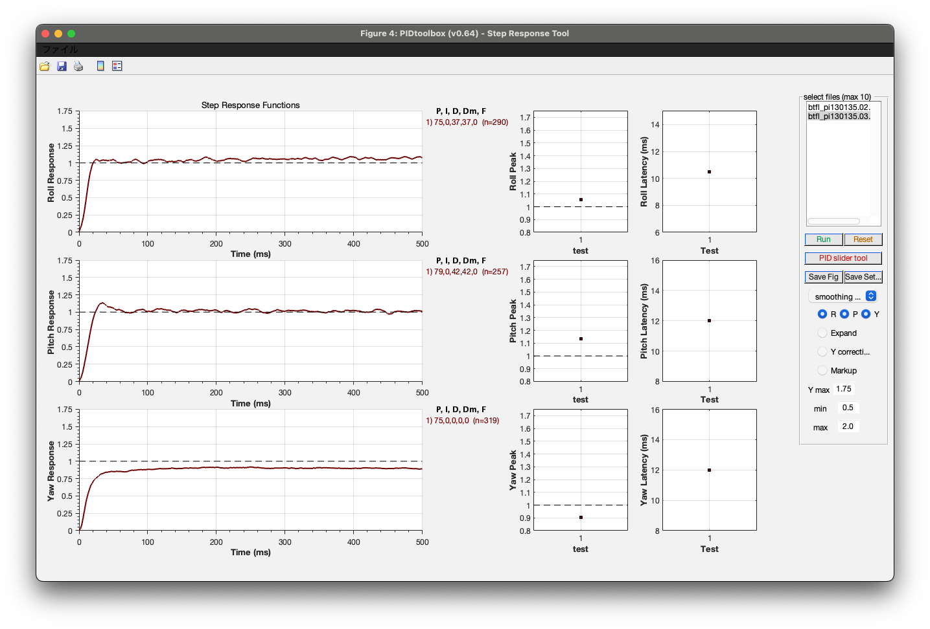Screen dimensions: 930x629
Task: Toggle the R axis radio button
Action: point(822,314)
